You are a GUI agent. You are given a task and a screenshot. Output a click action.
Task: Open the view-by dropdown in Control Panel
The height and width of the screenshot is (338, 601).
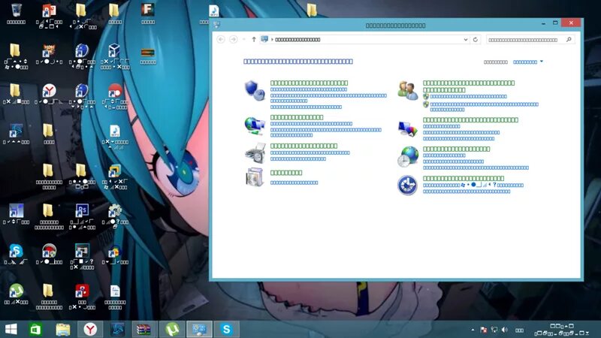click(528, 62)
